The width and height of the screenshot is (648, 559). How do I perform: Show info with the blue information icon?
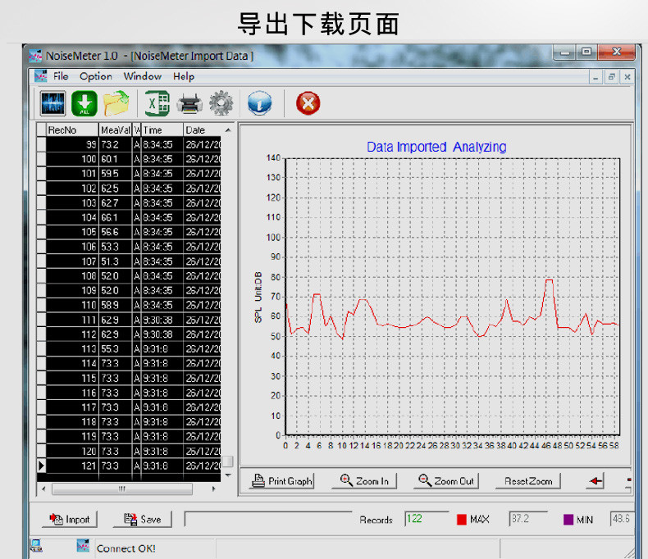click(x=259, y=103)
